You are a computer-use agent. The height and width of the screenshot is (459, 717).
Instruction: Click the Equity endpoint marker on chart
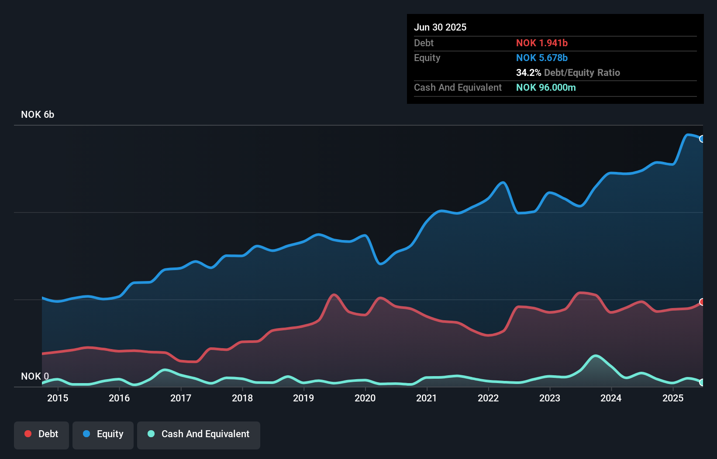pyautogui.click(x=702, y=139)
